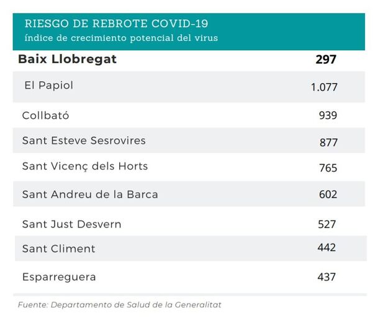The height and width of the screenshot is (324, 375).
Task: Select the Sant Climent value 442
Action: (327, 248)
